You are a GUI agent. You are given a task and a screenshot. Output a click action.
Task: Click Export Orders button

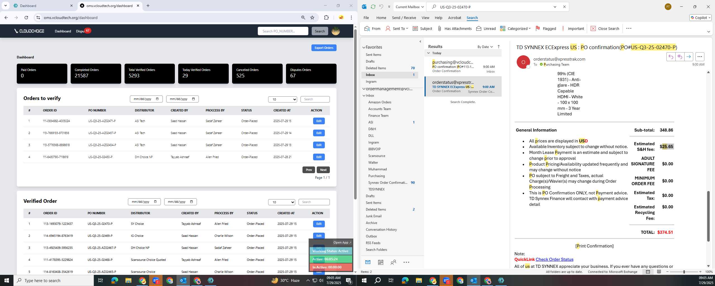324,48
